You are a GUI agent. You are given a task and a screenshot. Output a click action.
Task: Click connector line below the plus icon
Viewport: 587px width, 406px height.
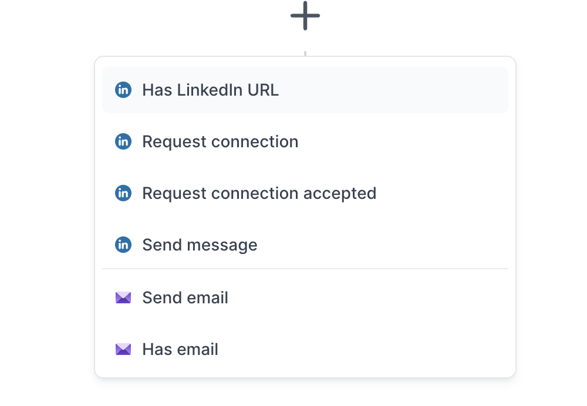(305, 53)
